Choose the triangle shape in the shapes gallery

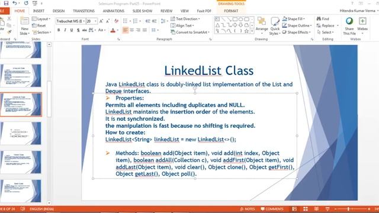tap(217, 25)
